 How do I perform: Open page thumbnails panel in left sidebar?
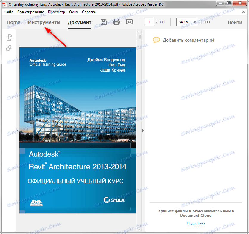(9, 38)
